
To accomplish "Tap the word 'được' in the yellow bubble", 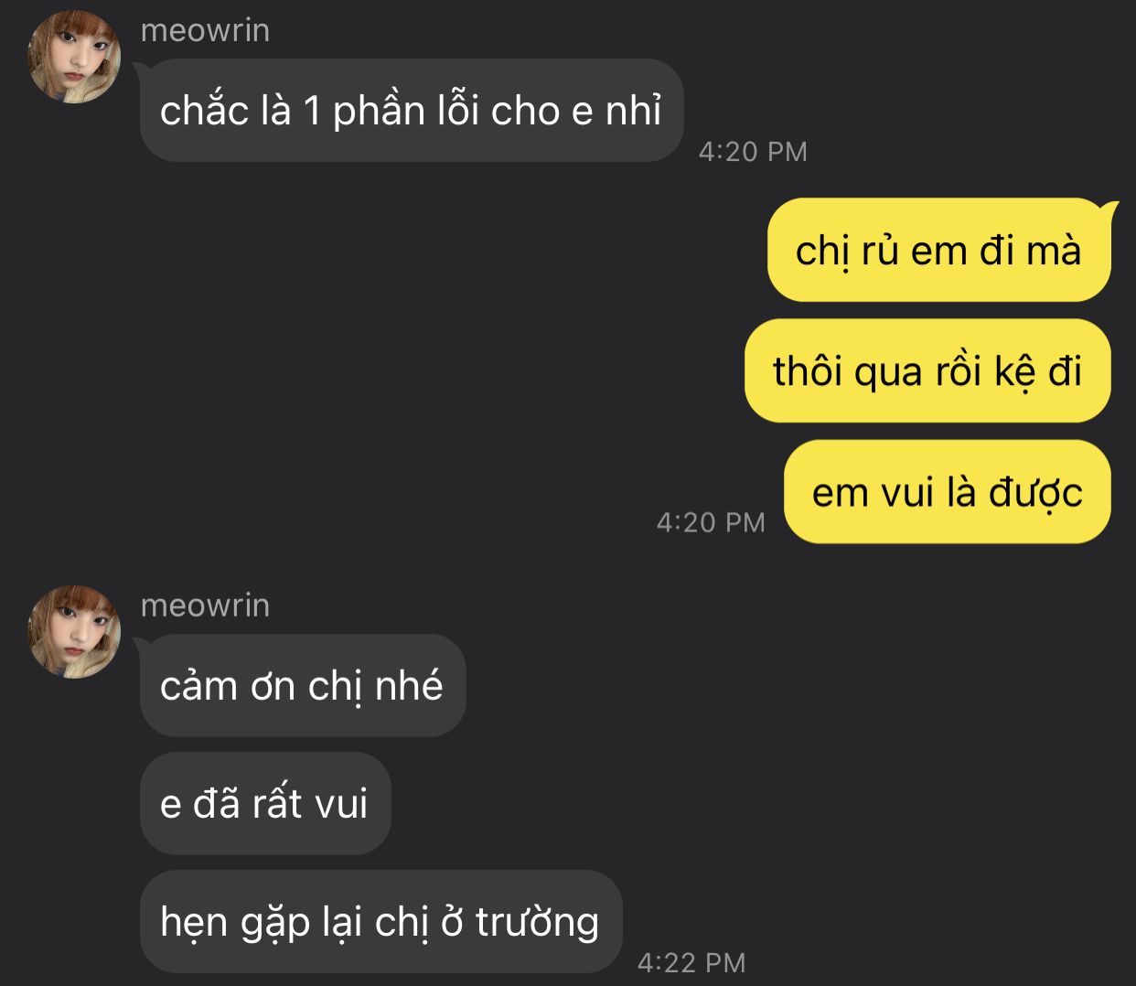I will point(1035,494).
